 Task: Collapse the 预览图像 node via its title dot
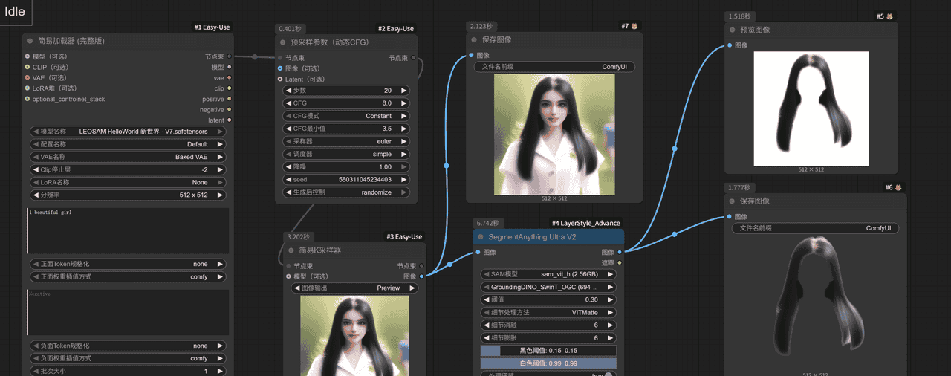[x=733, y=30]
